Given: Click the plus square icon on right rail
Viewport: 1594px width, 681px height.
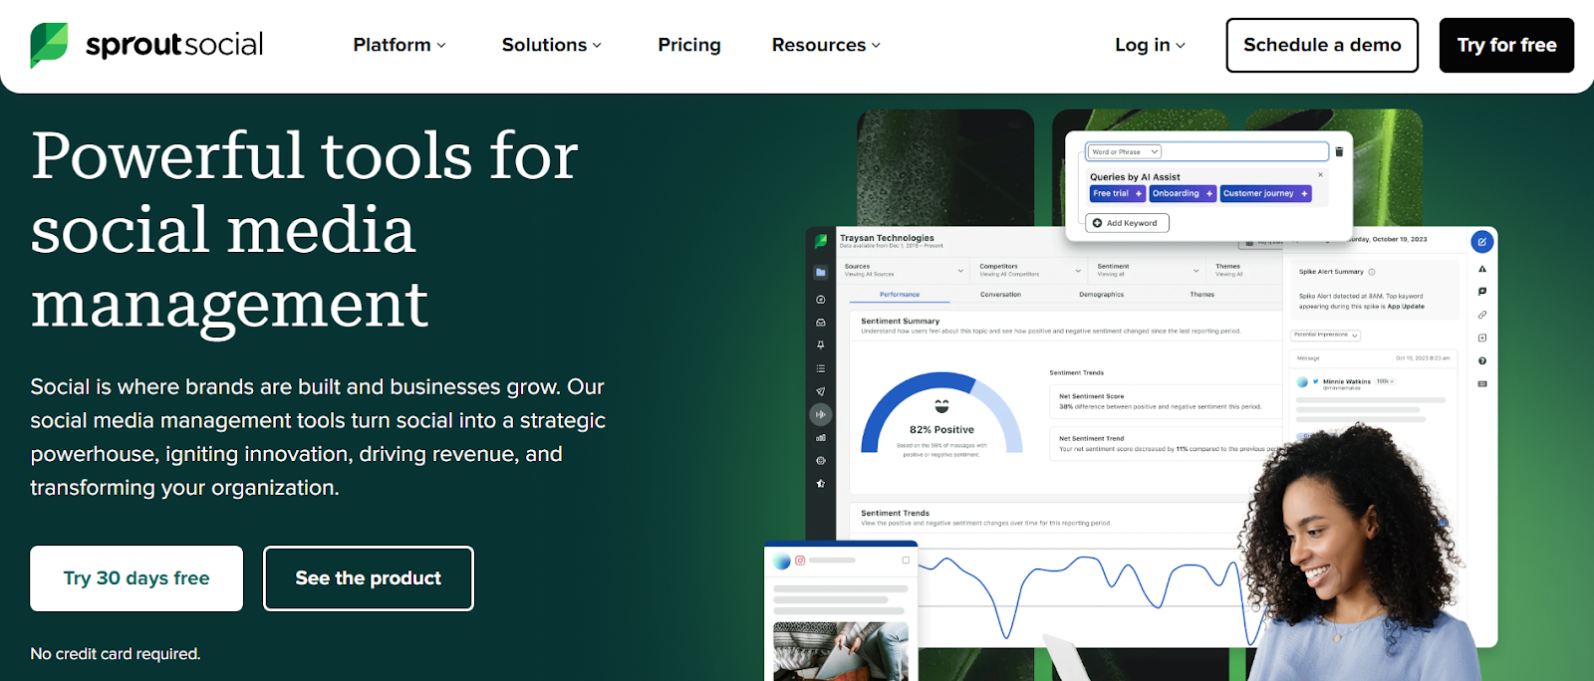Looking at the screenshot, I should coord(1482,338).
